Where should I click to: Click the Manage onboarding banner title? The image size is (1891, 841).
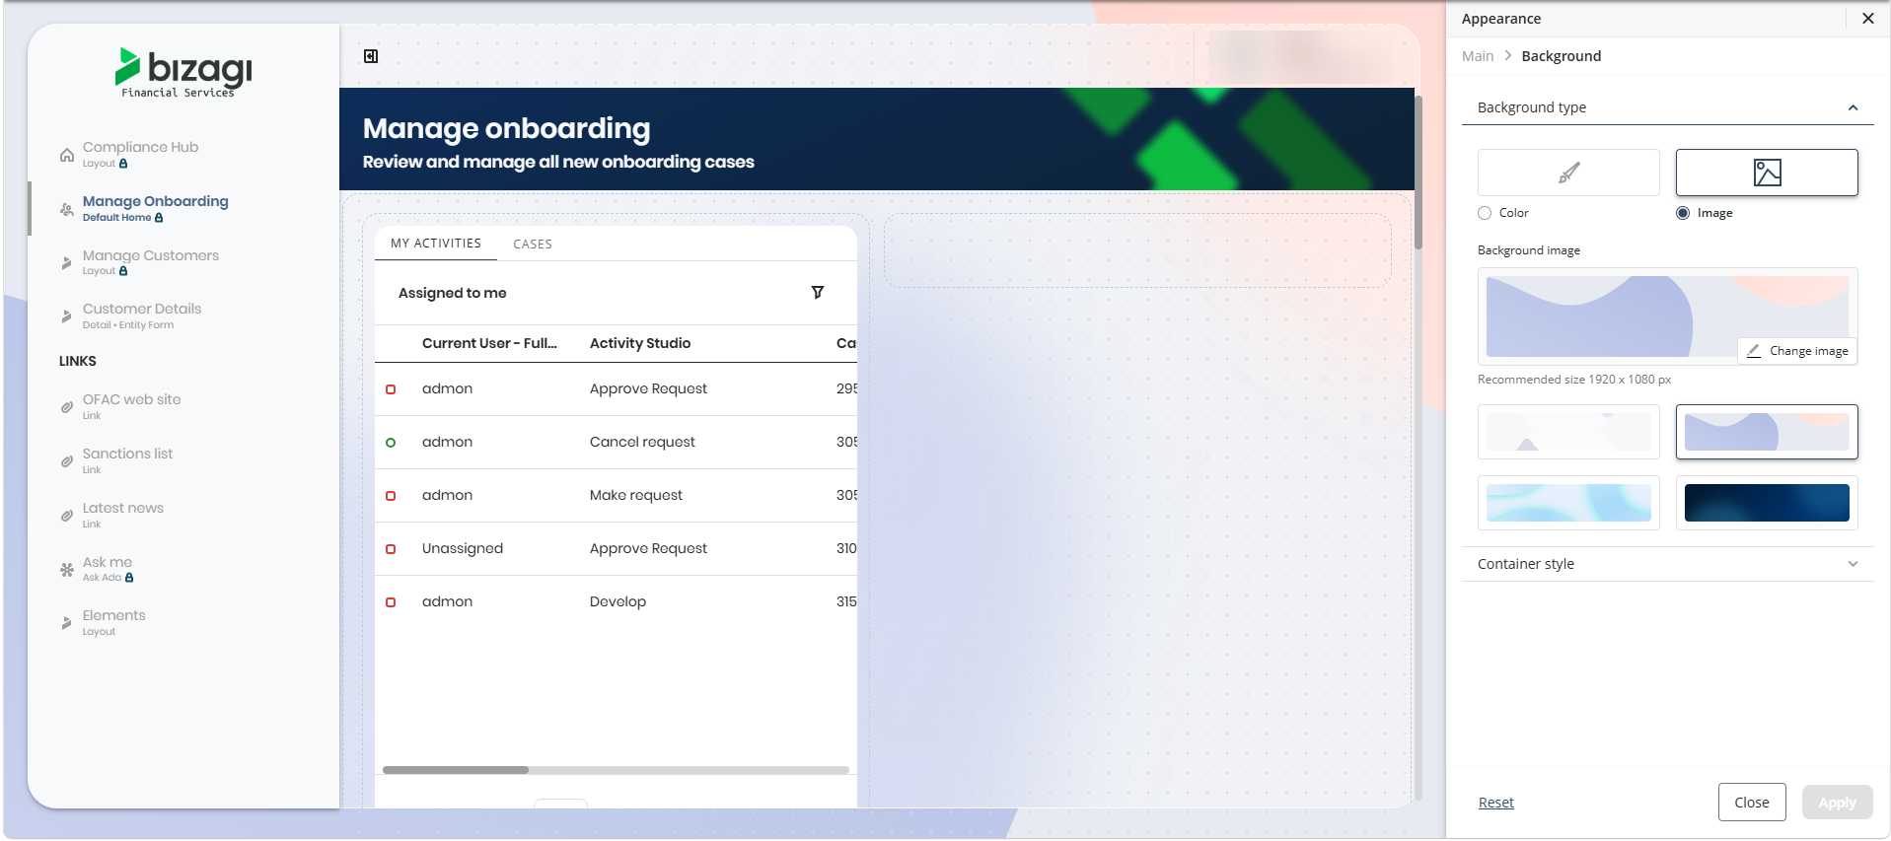coord(506,128)
